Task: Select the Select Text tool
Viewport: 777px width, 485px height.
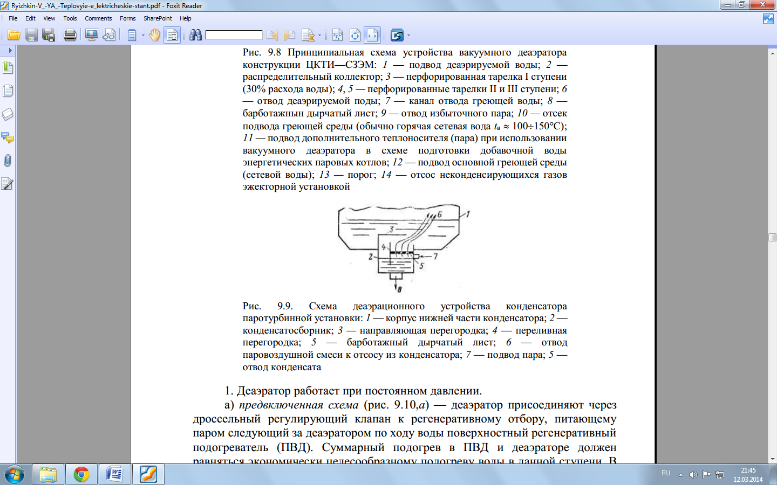Action: pos(172,36)
